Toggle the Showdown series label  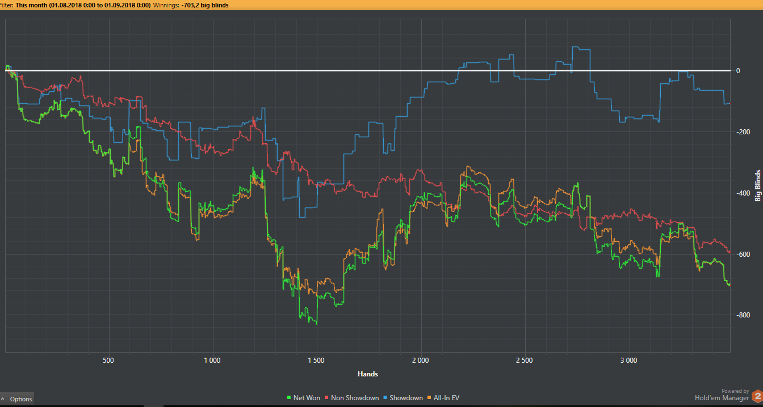click(x=406, y=398)
